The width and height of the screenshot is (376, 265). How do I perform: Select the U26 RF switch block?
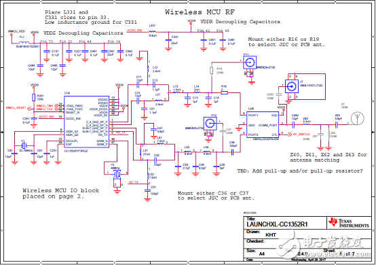coord(263,125)
